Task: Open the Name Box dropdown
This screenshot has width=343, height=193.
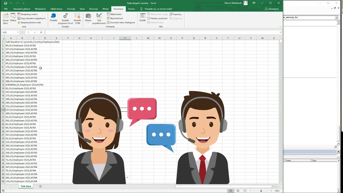Action: coord(18,32)
